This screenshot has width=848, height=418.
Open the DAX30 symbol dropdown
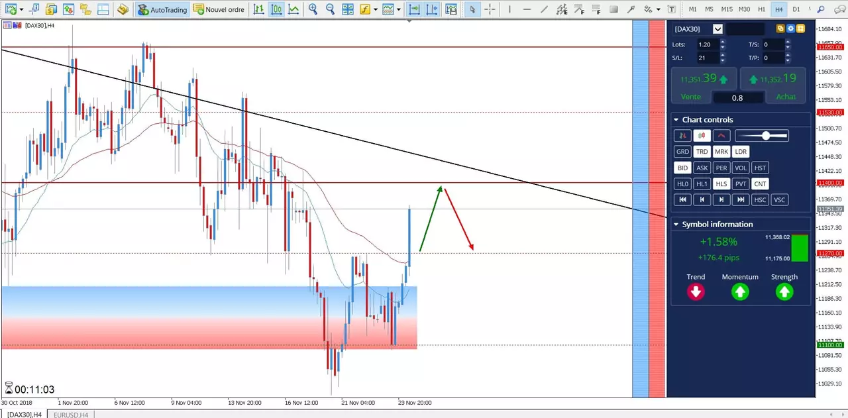click(717, 28)
